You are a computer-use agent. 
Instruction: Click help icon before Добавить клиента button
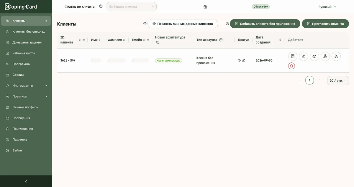pyautogui.click(x=227, y=24)
